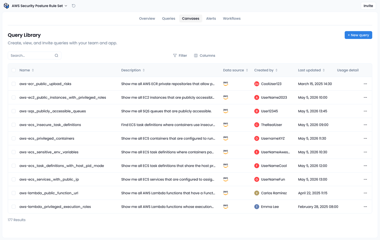This screenshot has width=380, height=240.
Task: Click Emma Lee avatar icon
Action: (x=257, y=207)
